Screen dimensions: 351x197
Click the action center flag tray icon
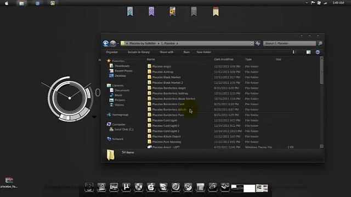(313, 3)
